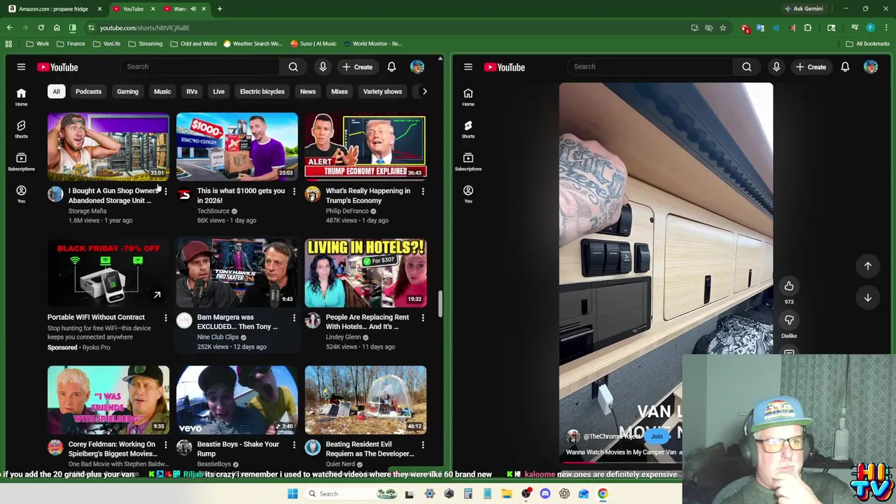896x504 pixels.
Task: Start voice search in left pane
Action: 323,67
